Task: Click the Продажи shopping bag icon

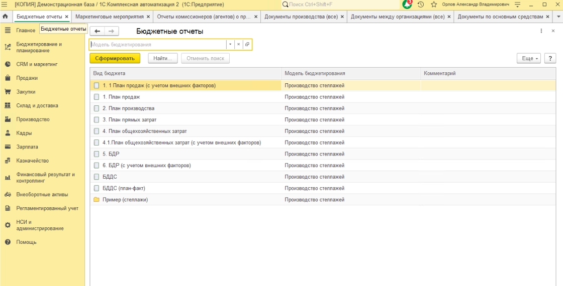Action: click(x=8, y=78)
